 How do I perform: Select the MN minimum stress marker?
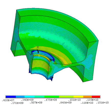point(52,77)
